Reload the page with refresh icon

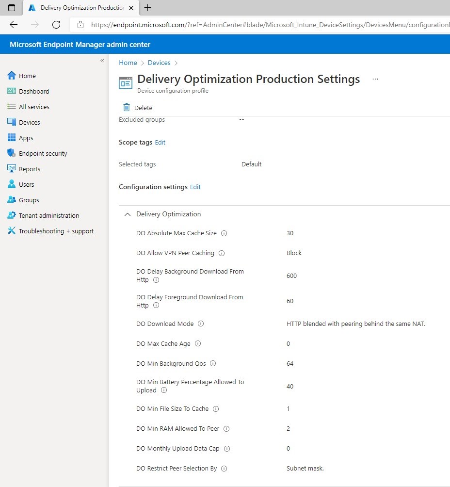56,25
